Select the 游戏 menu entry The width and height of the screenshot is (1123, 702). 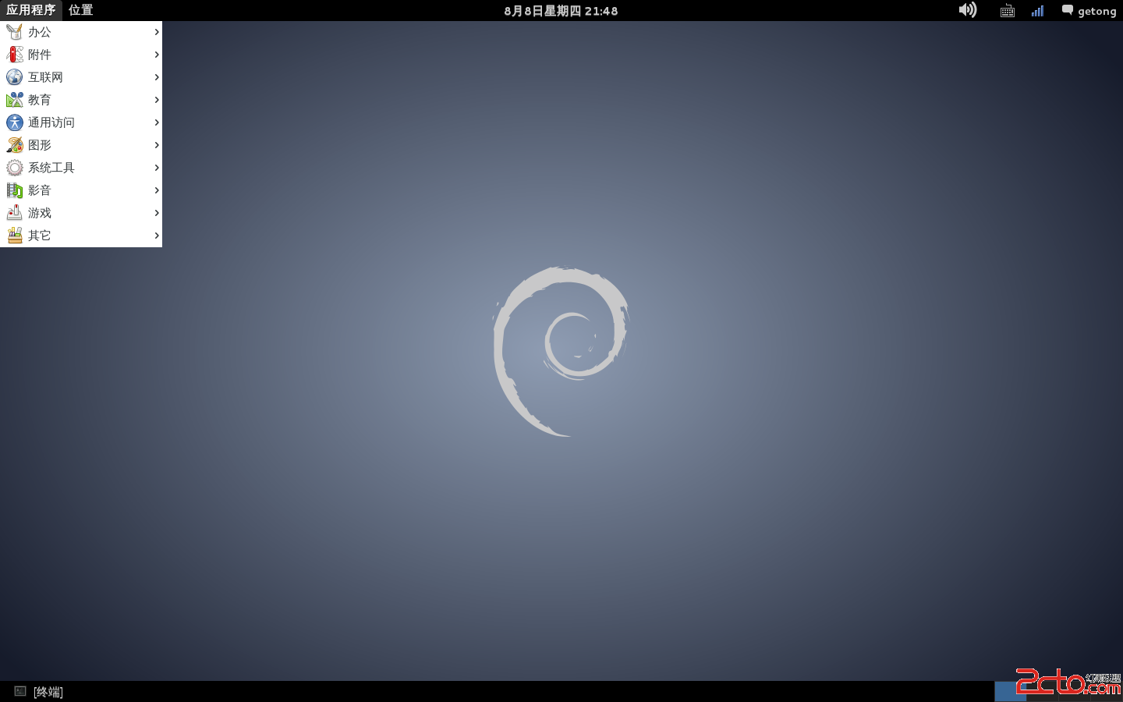(x=81, y=213)
